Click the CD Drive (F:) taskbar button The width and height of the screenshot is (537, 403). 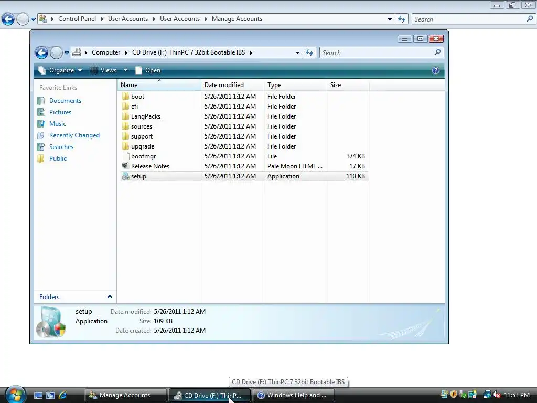pyautogui.click(x=210, y=395)
